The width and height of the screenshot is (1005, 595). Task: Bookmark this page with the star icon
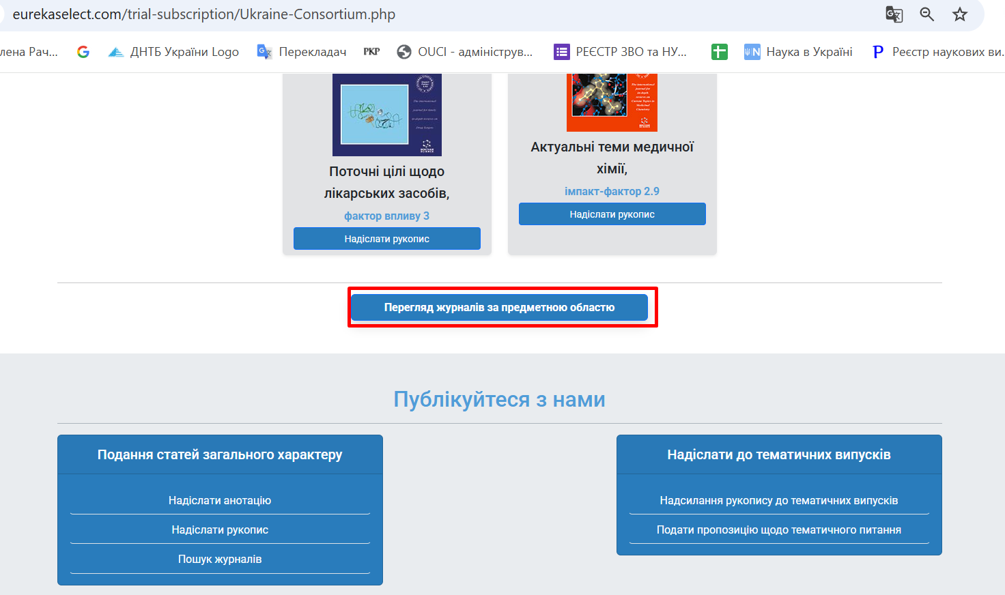pos(960,14)
